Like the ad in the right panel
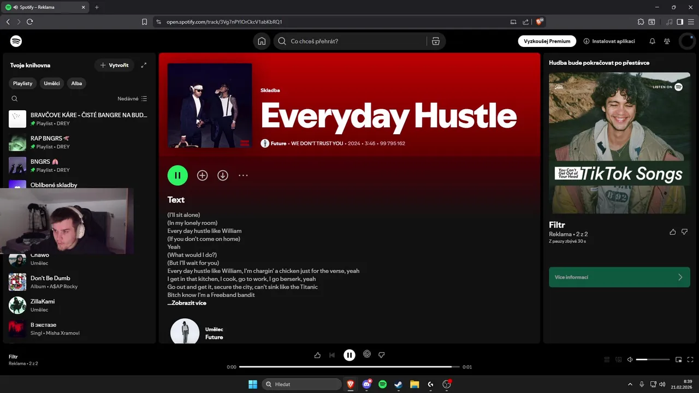Image resolution: width=699 pixels, height=393 pixels. point(672,232)
